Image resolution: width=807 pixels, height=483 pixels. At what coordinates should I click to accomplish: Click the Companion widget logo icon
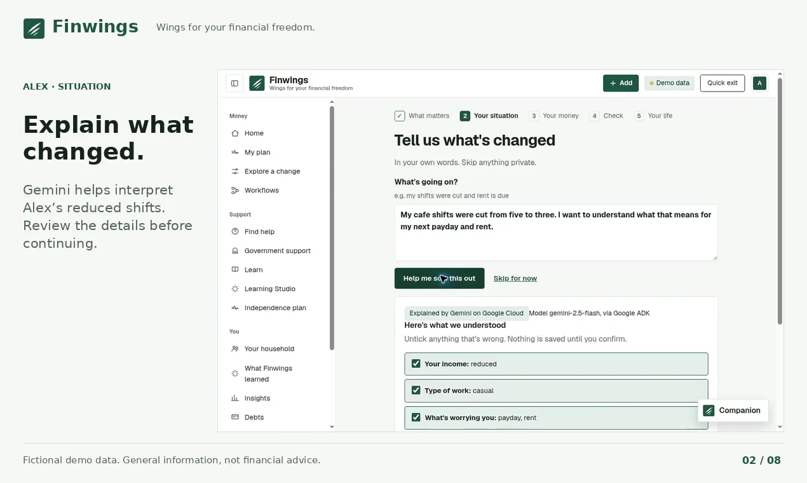tap(709, 411)
